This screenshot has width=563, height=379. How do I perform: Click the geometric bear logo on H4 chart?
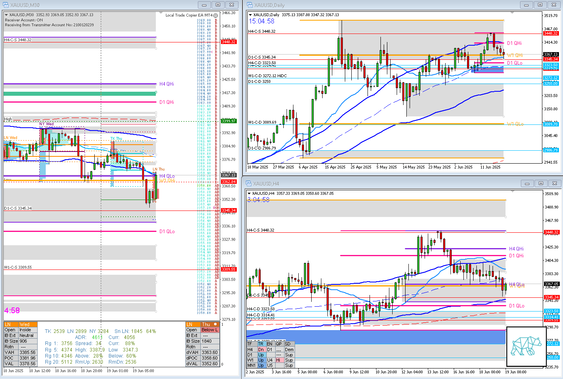click(526, 346)
